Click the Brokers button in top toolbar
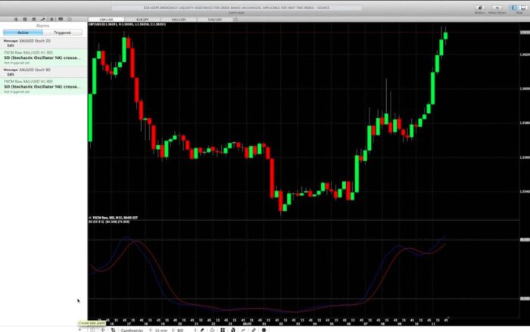This screenshot has height=332, width=530. pos(479,9)
